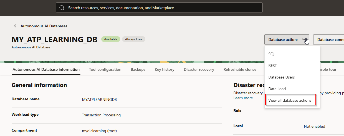Open the Backups tab
This screenshot has height=136, width=344.
(x=138, y=69)
